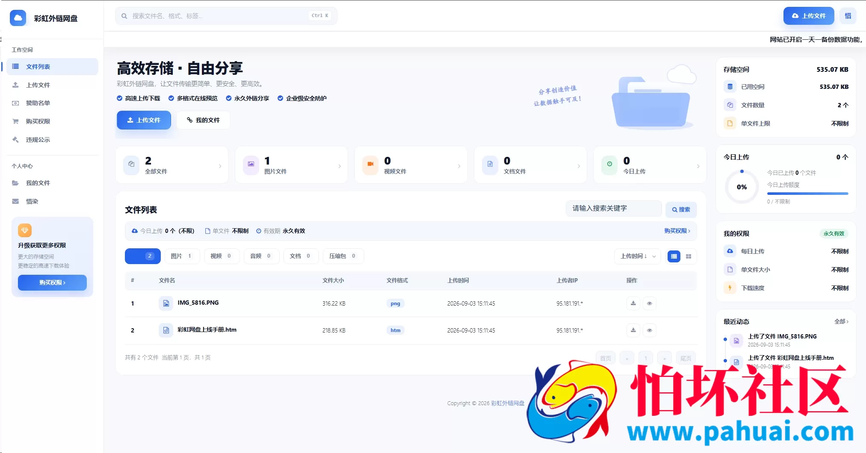Open file name 彩虹网盘上线手册.htm in the table
The height and width of the screenshot is (453, 866).
point(207,329)
